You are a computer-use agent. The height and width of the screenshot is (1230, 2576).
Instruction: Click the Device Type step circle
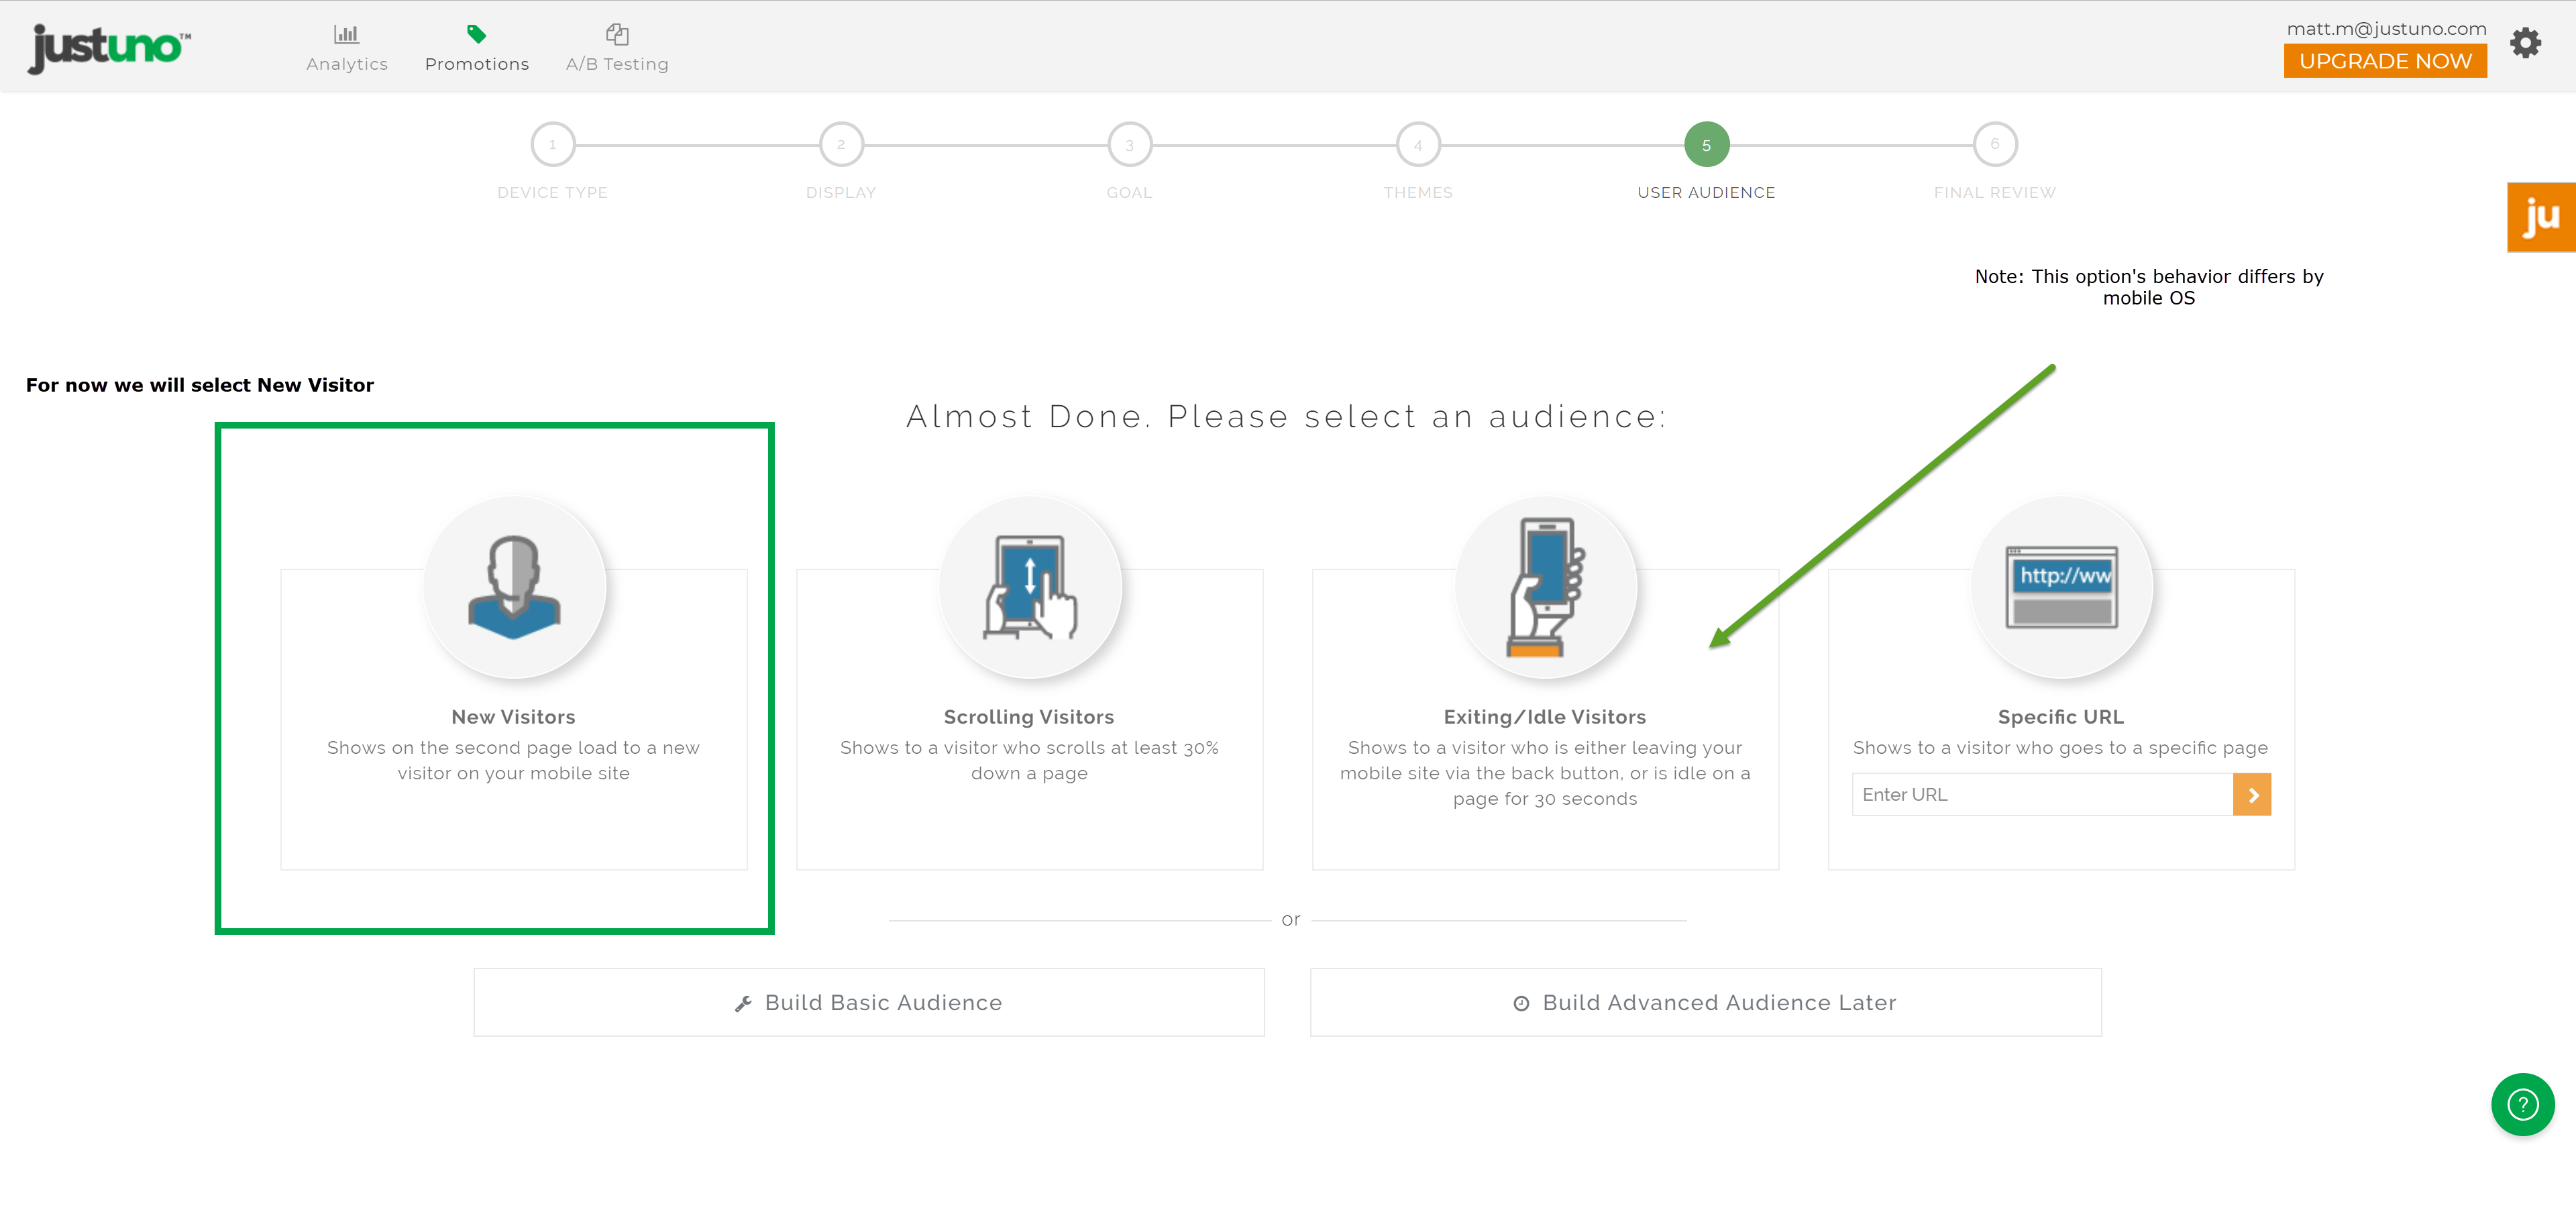pyautogui.click(x=552, y=144)
